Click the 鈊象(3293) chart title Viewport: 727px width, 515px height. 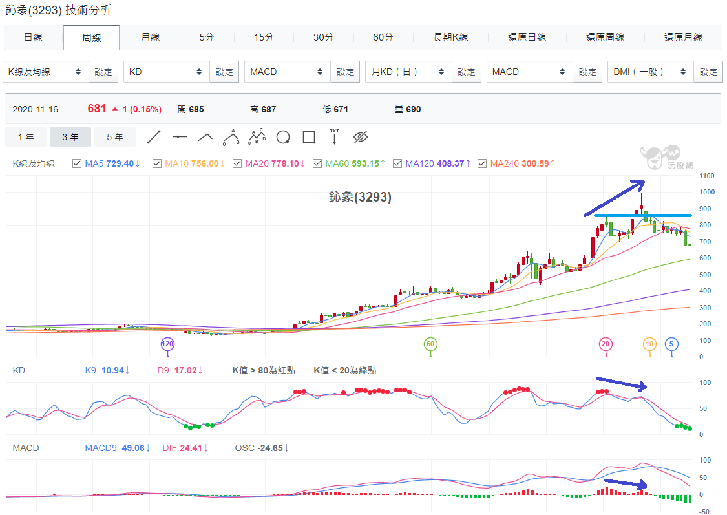[x=360, y=197]
